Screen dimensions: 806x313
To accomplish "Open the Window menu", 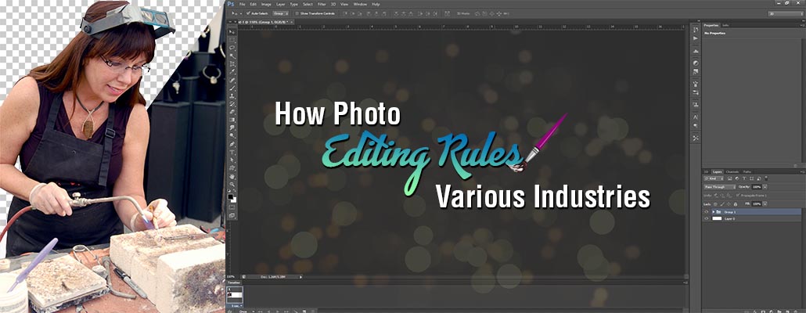I will coord(360,4).
